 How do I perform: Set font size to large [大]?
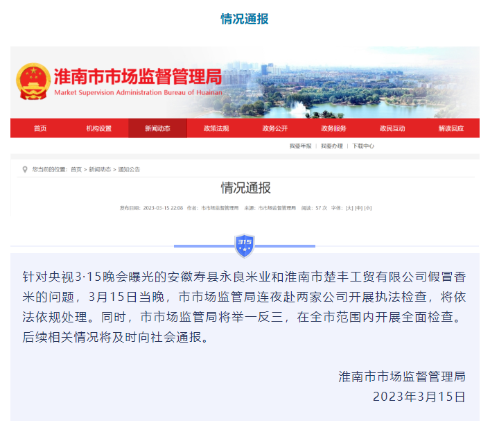[x=349, y=208]
